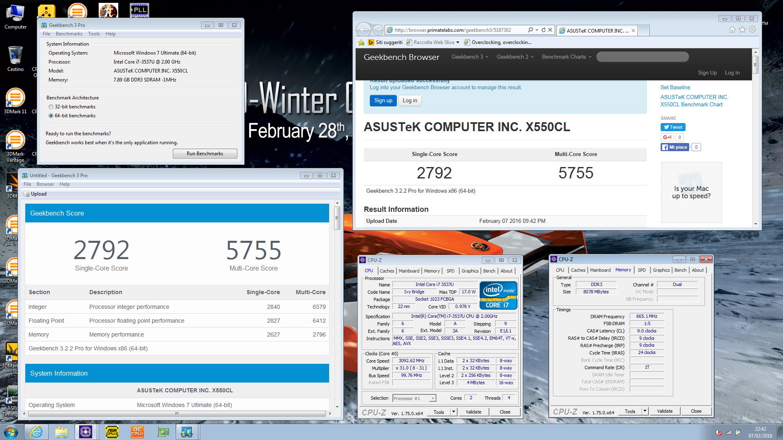
Task: Expand the Geekbench 2 nav dropdown
Action: (x=515, y=57)
